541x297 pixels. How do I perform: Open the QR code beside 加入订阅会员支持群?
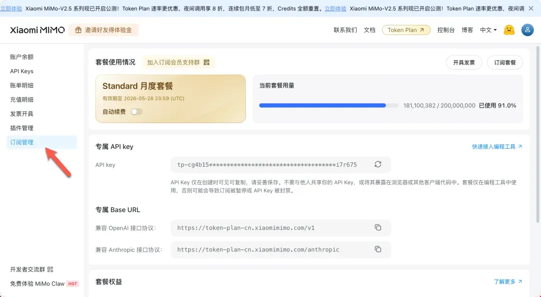[x=206, y=63]
